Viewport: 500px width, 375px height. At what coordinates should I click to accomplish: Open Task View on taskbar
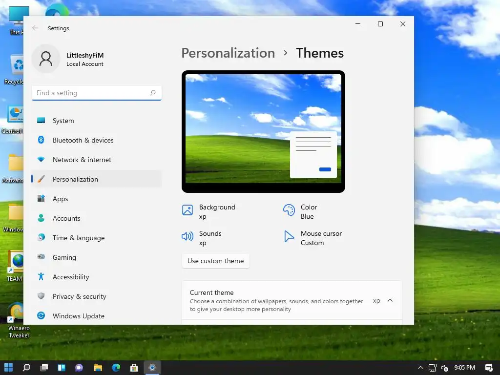point(44,367)
